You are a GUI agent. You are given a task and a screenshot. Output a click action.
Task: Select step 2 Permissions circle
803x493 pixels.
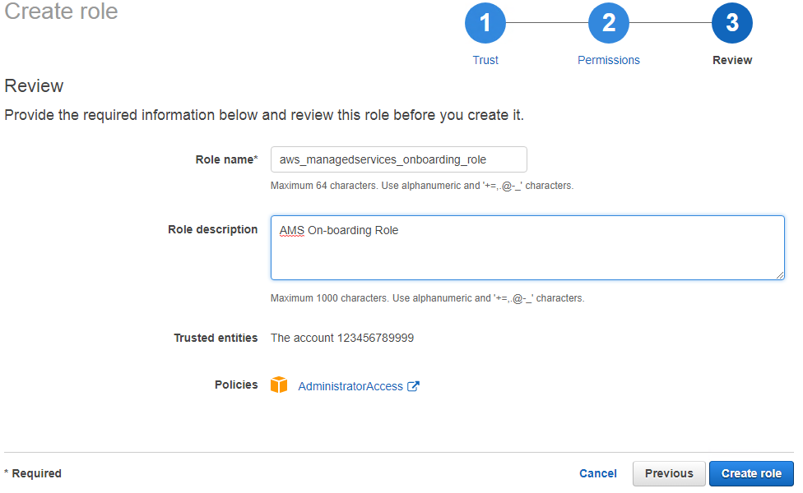click(x=609, y=22)
